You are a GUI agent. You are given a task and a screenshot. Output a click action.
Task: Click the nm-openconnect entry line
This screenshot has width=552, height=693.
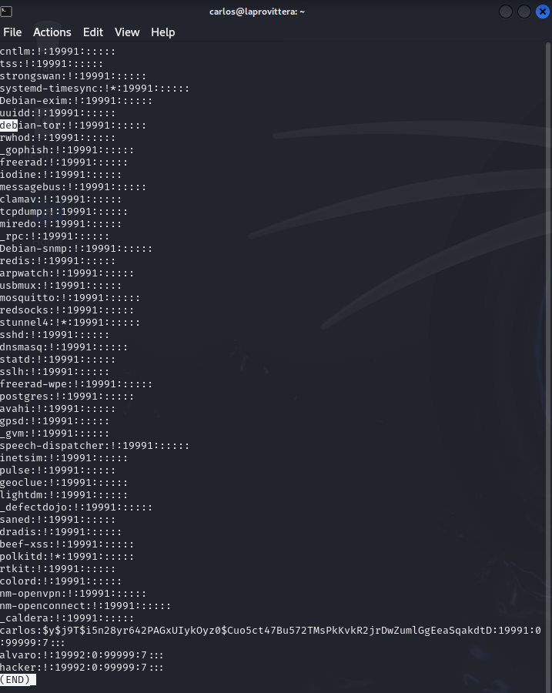[x=85, y=606]
